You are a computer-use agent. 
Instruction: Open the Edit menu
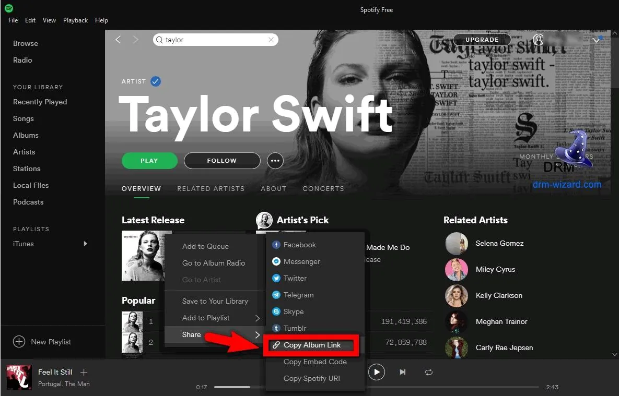click(30, 20)
